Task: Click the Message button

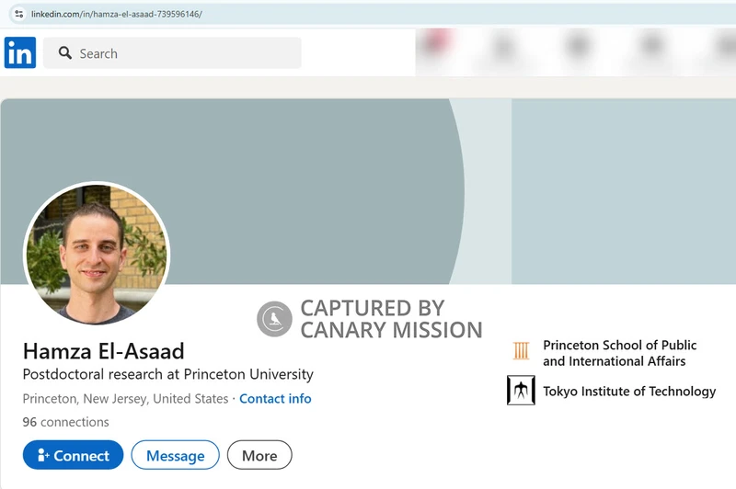Action: pyautogui.click(x=175, y=455)
